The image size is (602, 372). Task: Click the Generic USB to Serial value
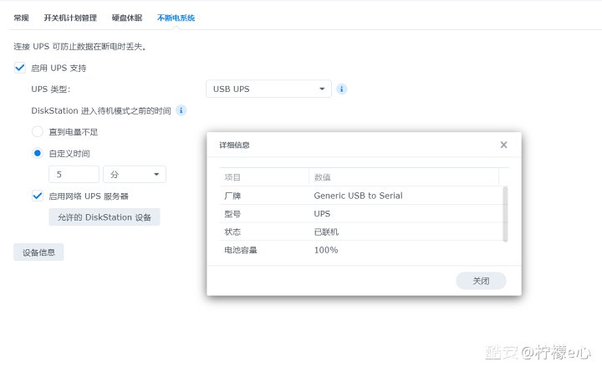tap(358, 196)
